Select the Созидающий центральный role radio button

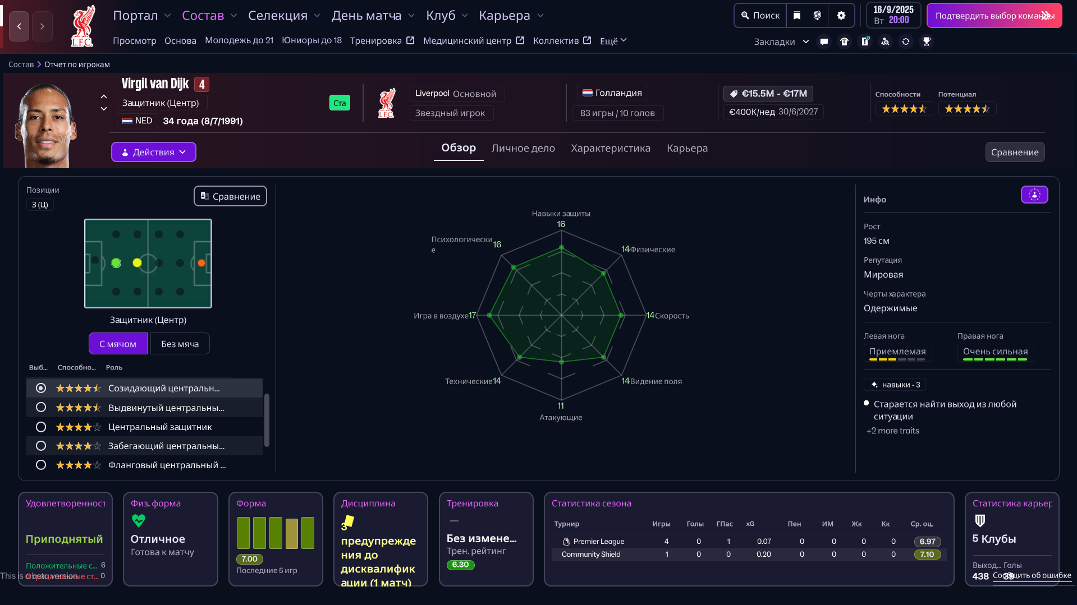(x=41, y=388)
